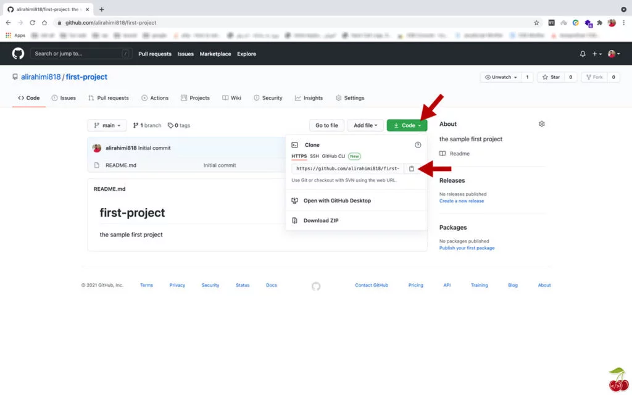Click the README.md file icon in file list
The width and height of the screenshot is (632, 395).
(x=97, y=165)
